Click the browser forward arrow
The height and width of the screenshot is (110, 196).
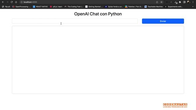pos(7,2)
